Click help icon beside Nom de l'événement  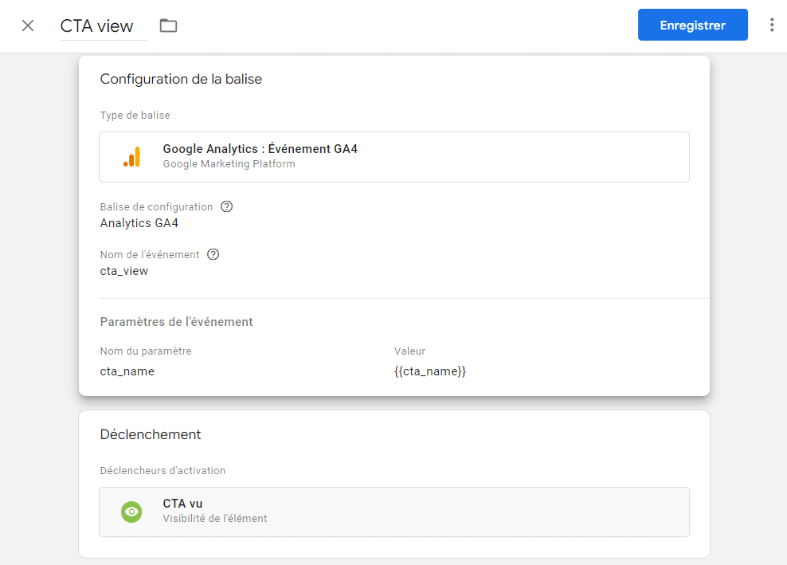(213, 254)
